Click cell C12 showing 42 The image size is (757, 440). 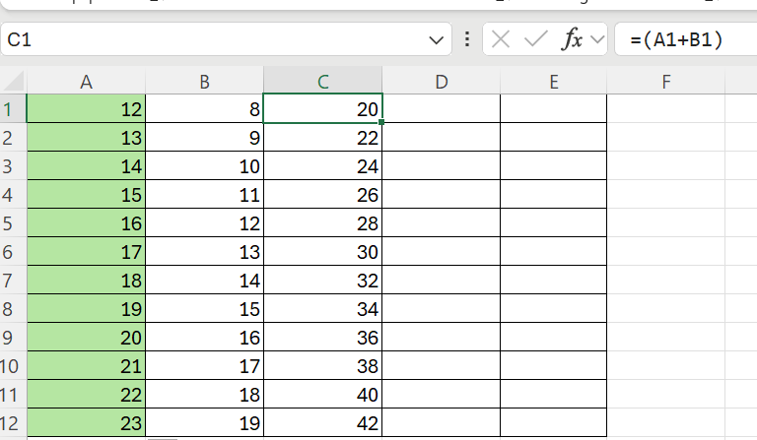(x=322, y=423)
